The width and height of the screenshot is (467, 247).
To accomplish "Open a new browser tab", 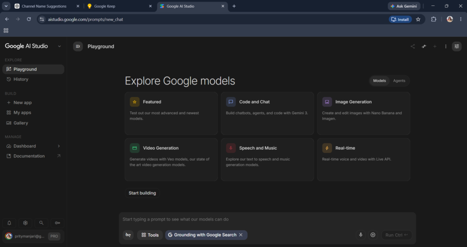I will point(234,6).
